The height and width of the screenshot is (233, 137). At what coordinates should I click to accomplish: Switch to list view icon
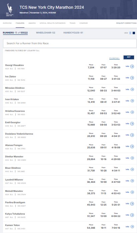(x=130, y=33)
